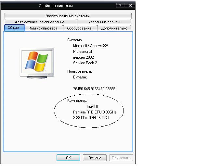The height and width of the screenshot is (166, 208).
Task: Click the Intel(R) line
Action: (92, 106)
